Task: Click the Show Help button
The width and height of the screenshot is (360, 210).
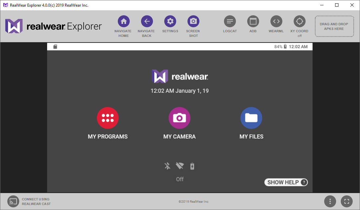Action: point(286,182)
